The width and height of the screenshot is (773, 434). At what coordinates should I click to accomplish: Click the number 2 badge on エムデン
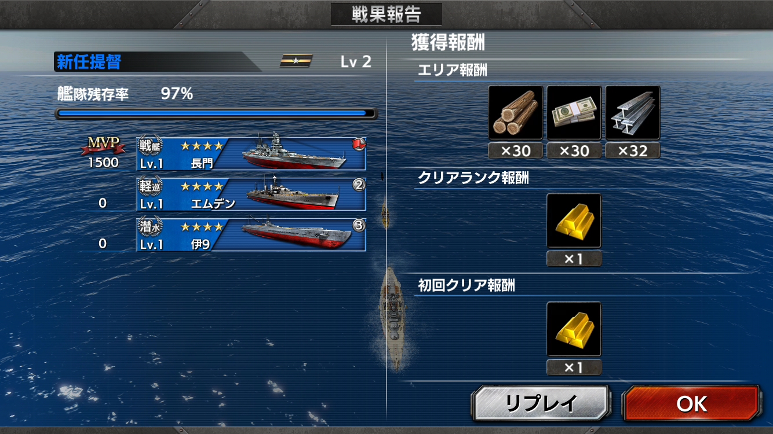[359, 185]
